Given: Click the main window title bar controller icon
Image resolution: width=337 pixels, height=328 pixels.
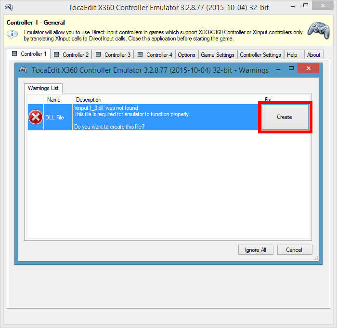Looking at the screenshot, I should click(9, 7).
